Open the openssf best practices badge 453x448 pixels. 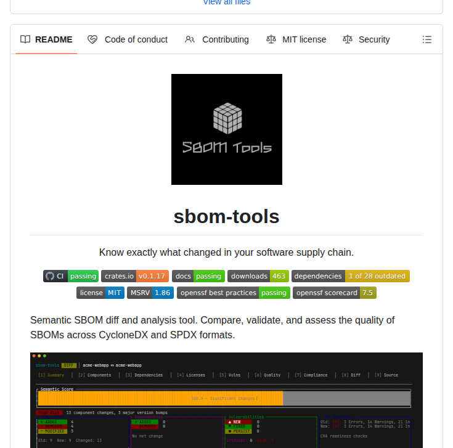click(234, 293)
